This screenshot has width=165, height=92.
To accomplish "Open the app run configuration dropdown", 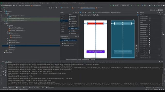I will point(115,5).
